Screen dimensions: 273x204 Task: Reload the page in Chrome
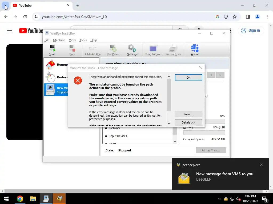[x=25, y=17]
